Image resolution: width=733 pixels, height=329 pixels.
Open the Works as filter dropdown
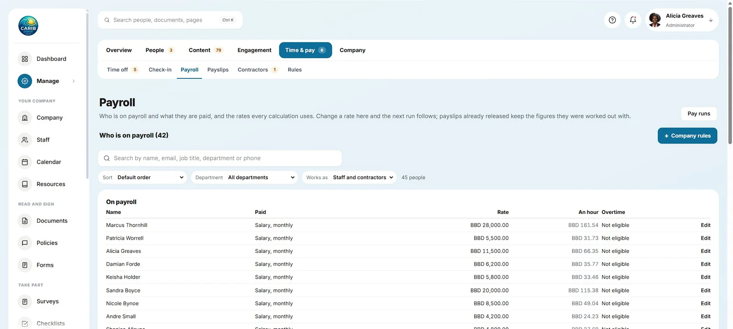tap(349, 177)
